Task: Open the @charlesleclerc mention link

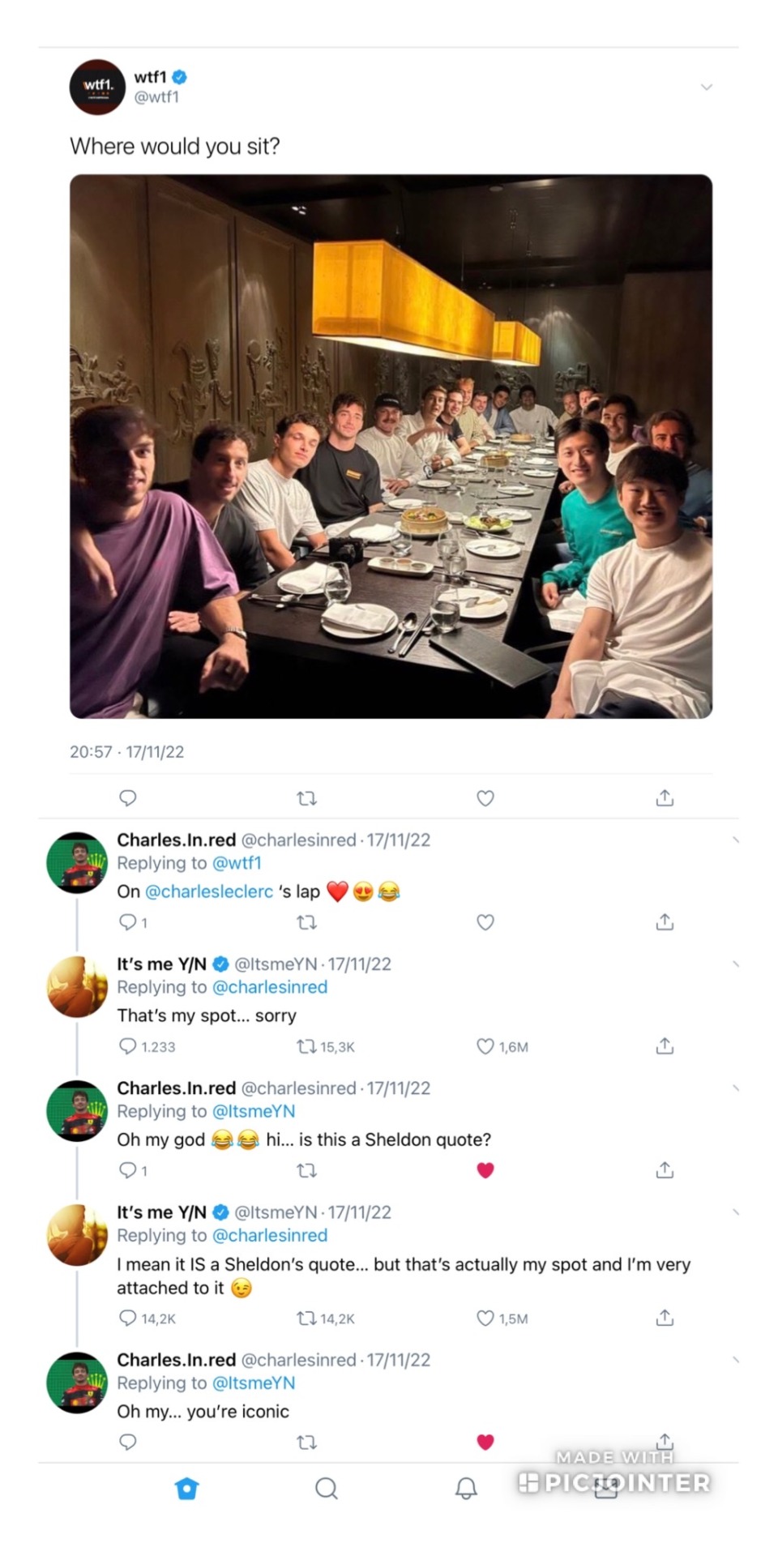Action: (x=209, y=891)
